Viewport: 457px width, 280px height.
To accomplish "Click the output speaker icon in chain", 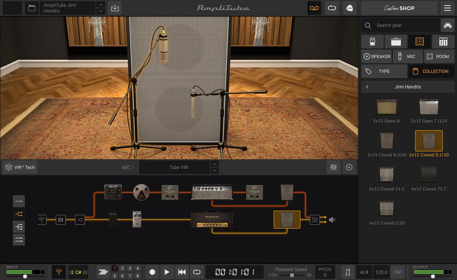I will [332, 219].
